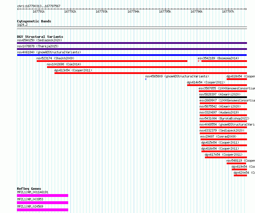Click the dgv618n54 variant label
This screenshot has height=213, width=255.
point(241,76)
